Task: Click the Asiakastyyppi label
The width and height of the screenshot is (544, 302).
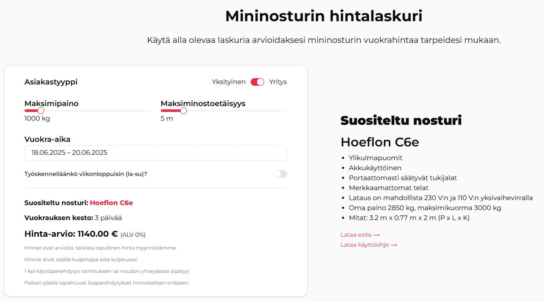Action: (x=51, y=82)
